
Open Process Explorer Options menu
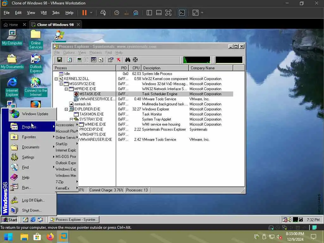click(x=69, y=53)
